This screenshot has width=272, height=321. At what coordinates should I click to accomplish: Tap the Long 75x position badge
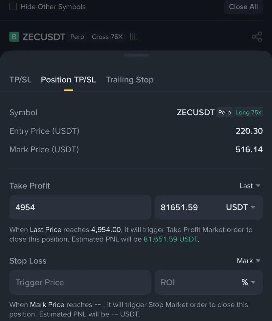[248, 113]
